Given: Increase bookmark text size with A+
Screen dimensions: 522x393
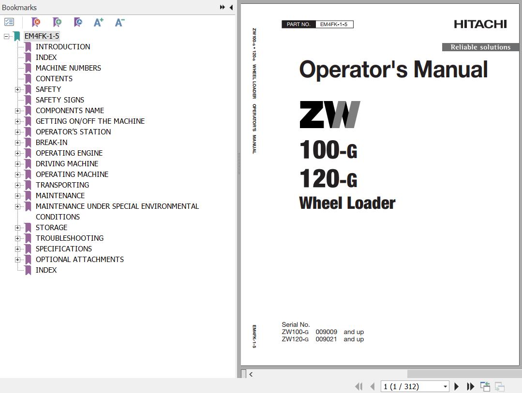Looking at the screenshot, I should coord(98,22).
